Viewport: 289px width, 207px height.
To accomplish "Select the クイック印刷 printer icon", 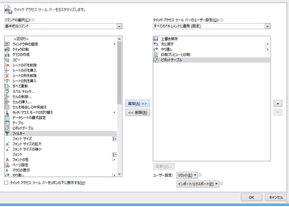I will coord(7,49).
